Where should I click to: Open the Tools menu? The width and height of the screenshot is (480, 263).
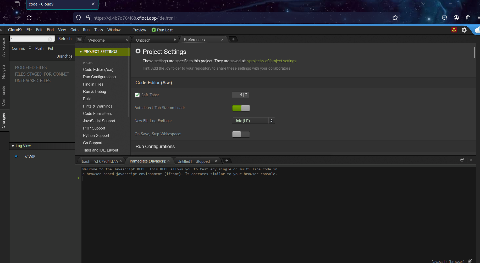[98, 30]
